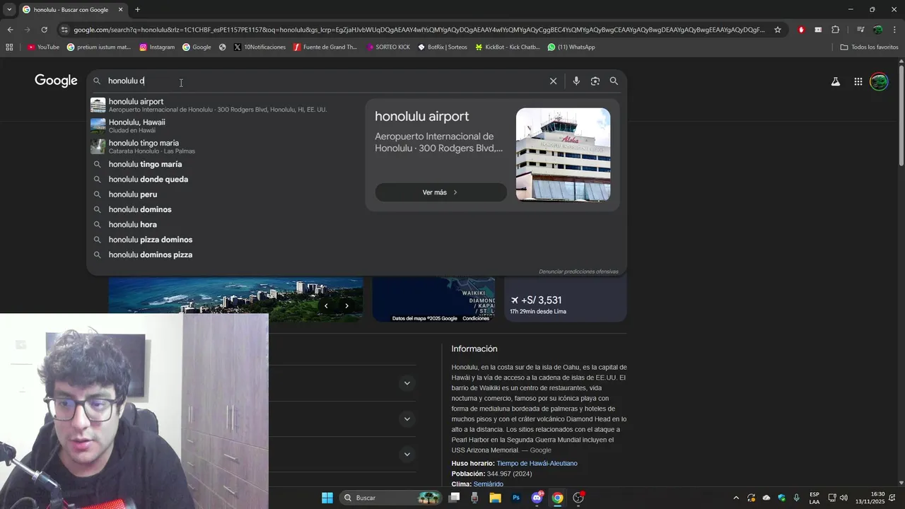Open the flight price S/ 3,531 card

click(x=565, y=300)
